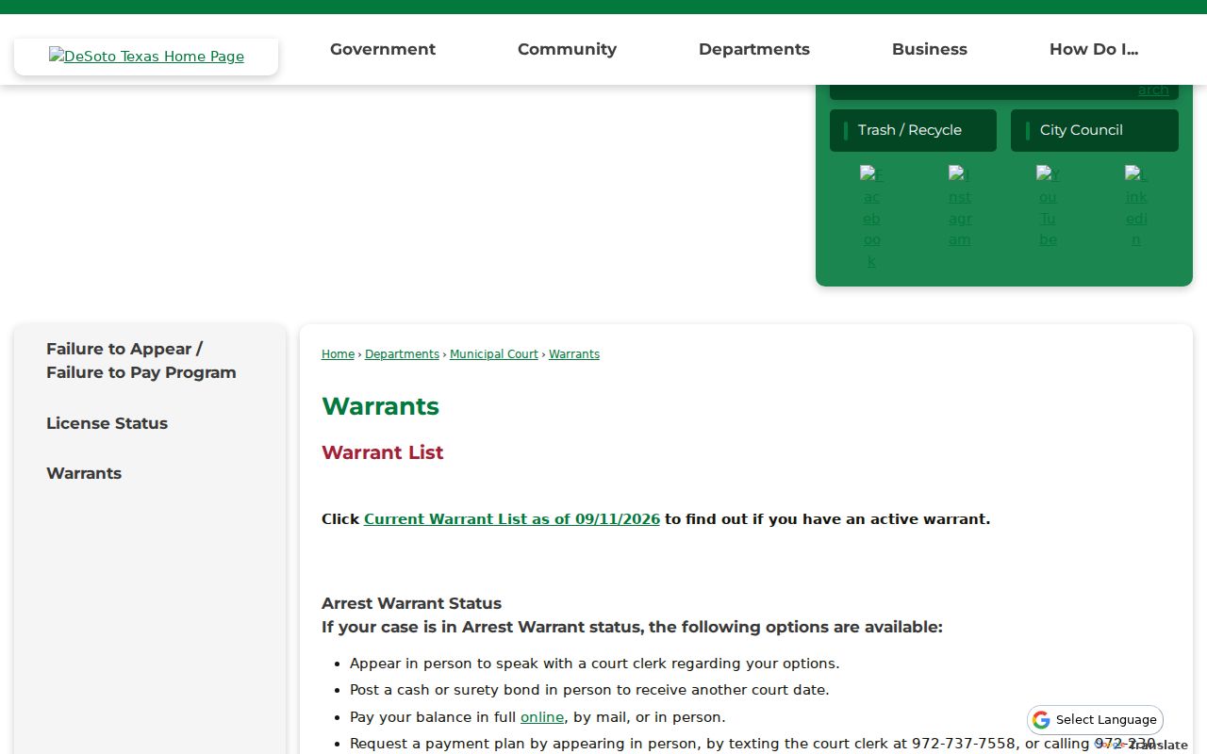Open the Government menu

tap(383, 49)
